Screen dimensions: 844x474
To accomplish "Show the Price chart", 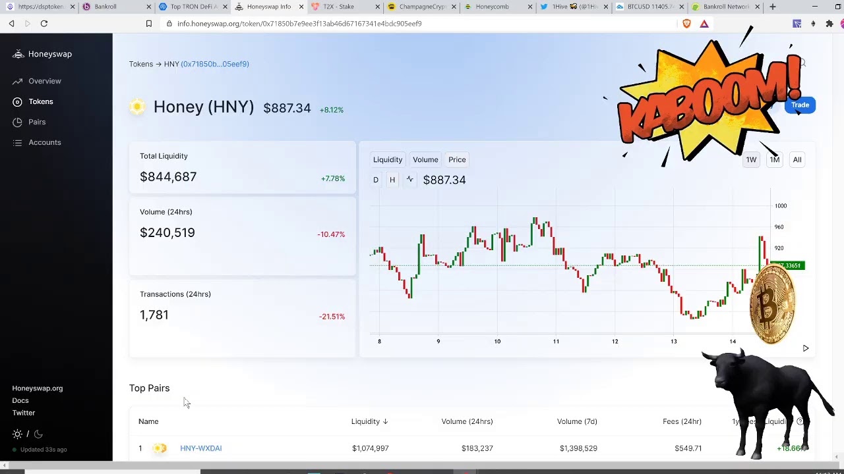I will (x=457, y=160).
